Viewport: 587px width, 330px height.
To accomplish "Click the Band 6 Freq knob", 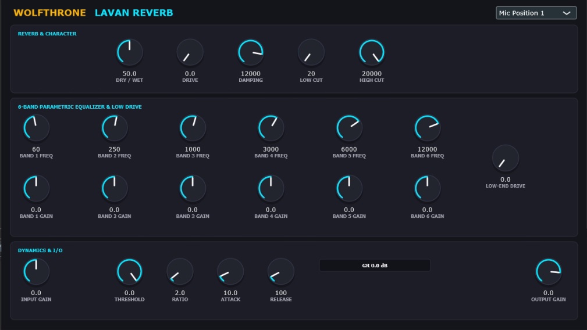I will point(427,128).
